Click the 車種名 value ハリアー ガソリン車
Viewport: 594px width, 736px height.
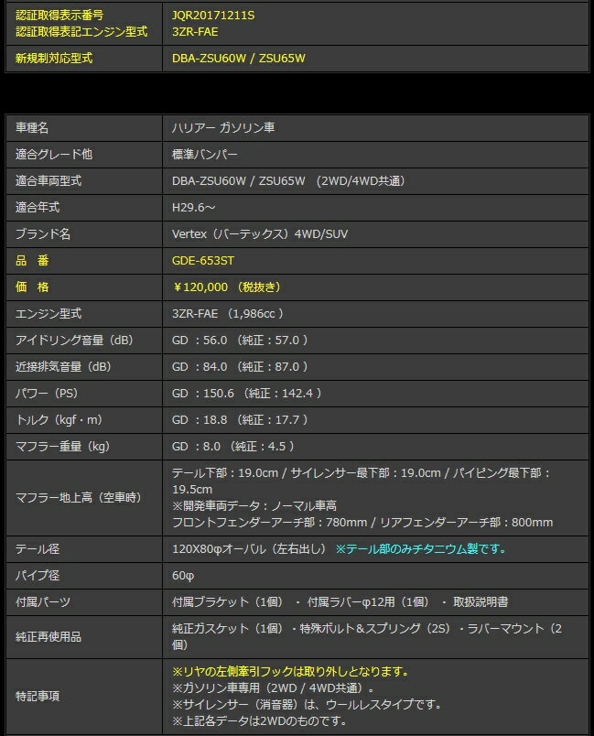click(223, 128)
